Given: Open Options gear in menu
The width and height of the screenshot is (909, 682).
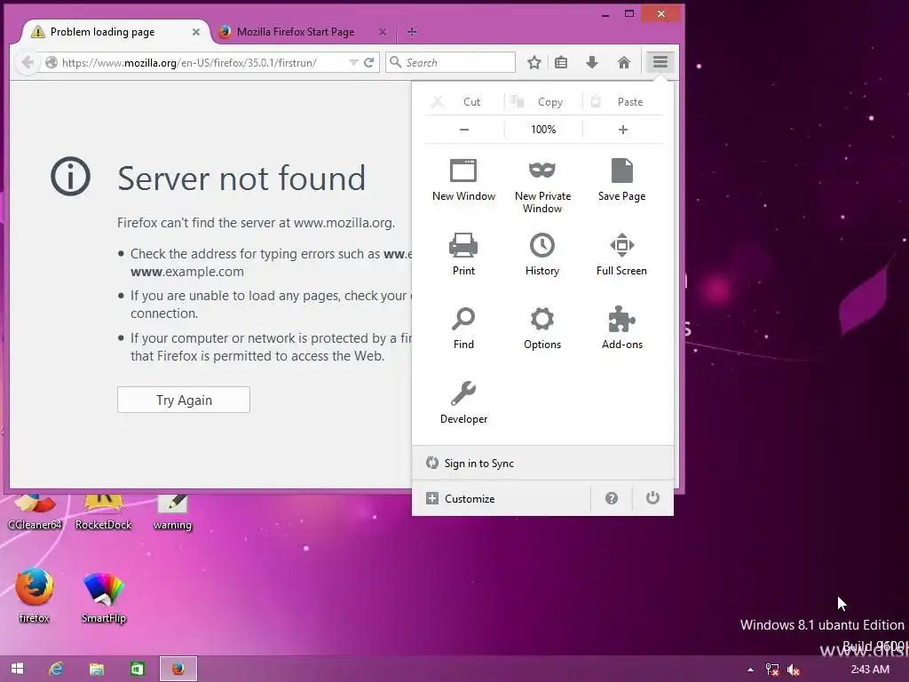Looking at the screenshot, I should 542,329.
